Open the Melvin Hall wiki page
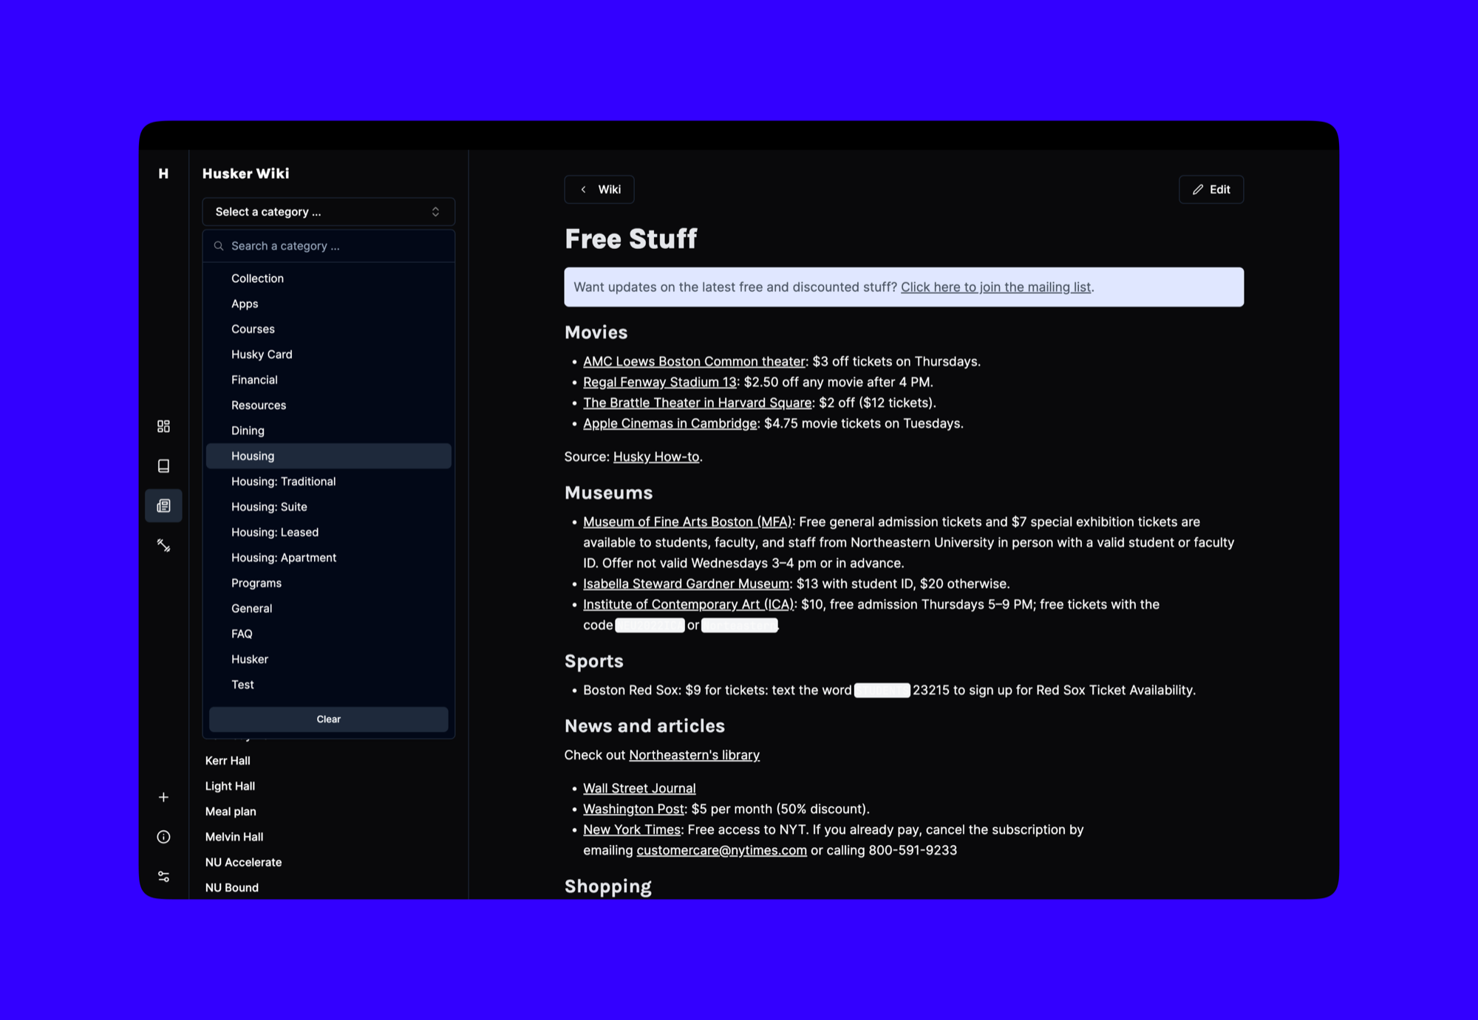The image size is (1478, 1020). tap(234, 837)
